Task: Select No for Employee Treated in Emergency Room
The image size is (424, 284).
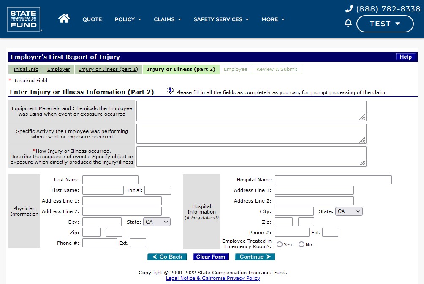Action: pyautogui.click(x=302, y=244)
